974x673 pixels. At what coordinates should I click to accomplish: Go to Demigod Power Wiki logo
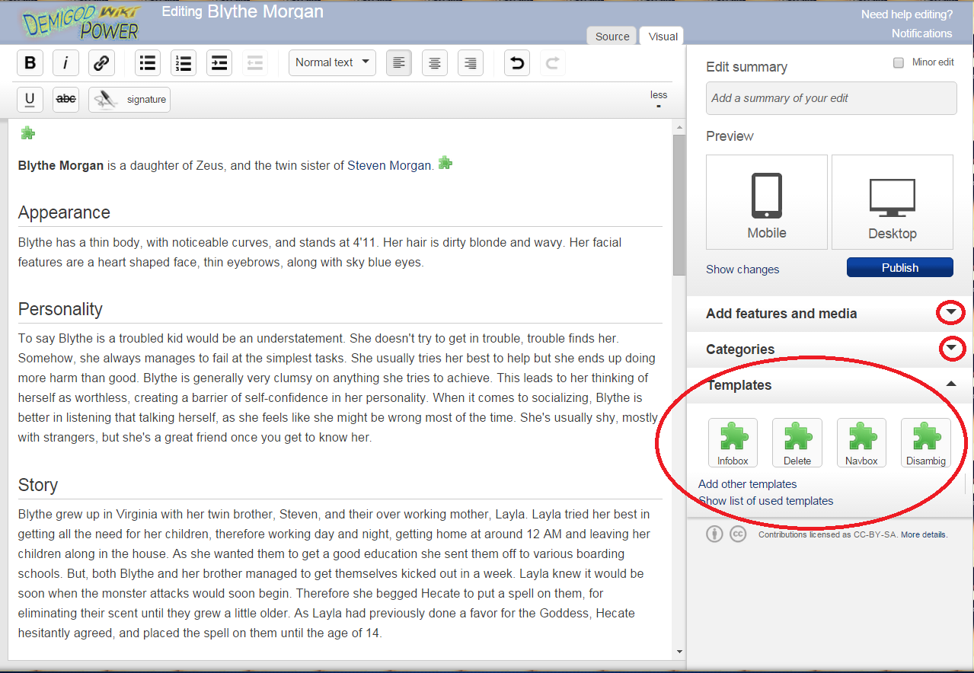tap(80, 22)
